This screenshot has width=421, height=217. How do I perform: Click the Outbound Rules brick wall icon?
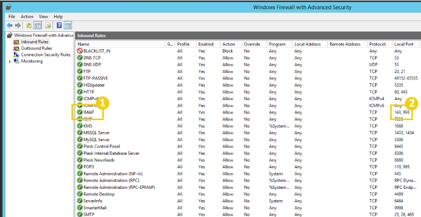pyautogui.click(x=16, y=48)
